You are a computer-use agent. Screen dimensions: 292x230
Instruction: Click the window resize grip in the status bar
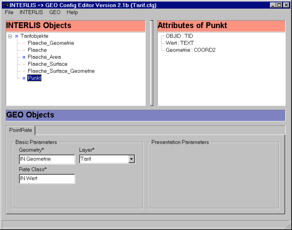pyautogui.click(x=288, y=225)
